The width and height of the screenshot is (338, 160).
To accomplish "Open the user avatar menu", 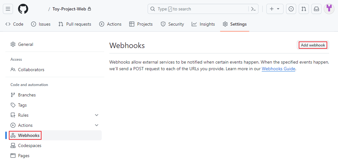I will pyautogui.click(x=329, y=9).
